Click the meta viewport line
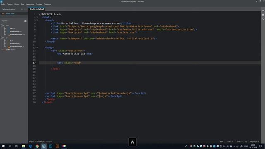Viewport: 265px width, 149px height. tap(104, 38)
